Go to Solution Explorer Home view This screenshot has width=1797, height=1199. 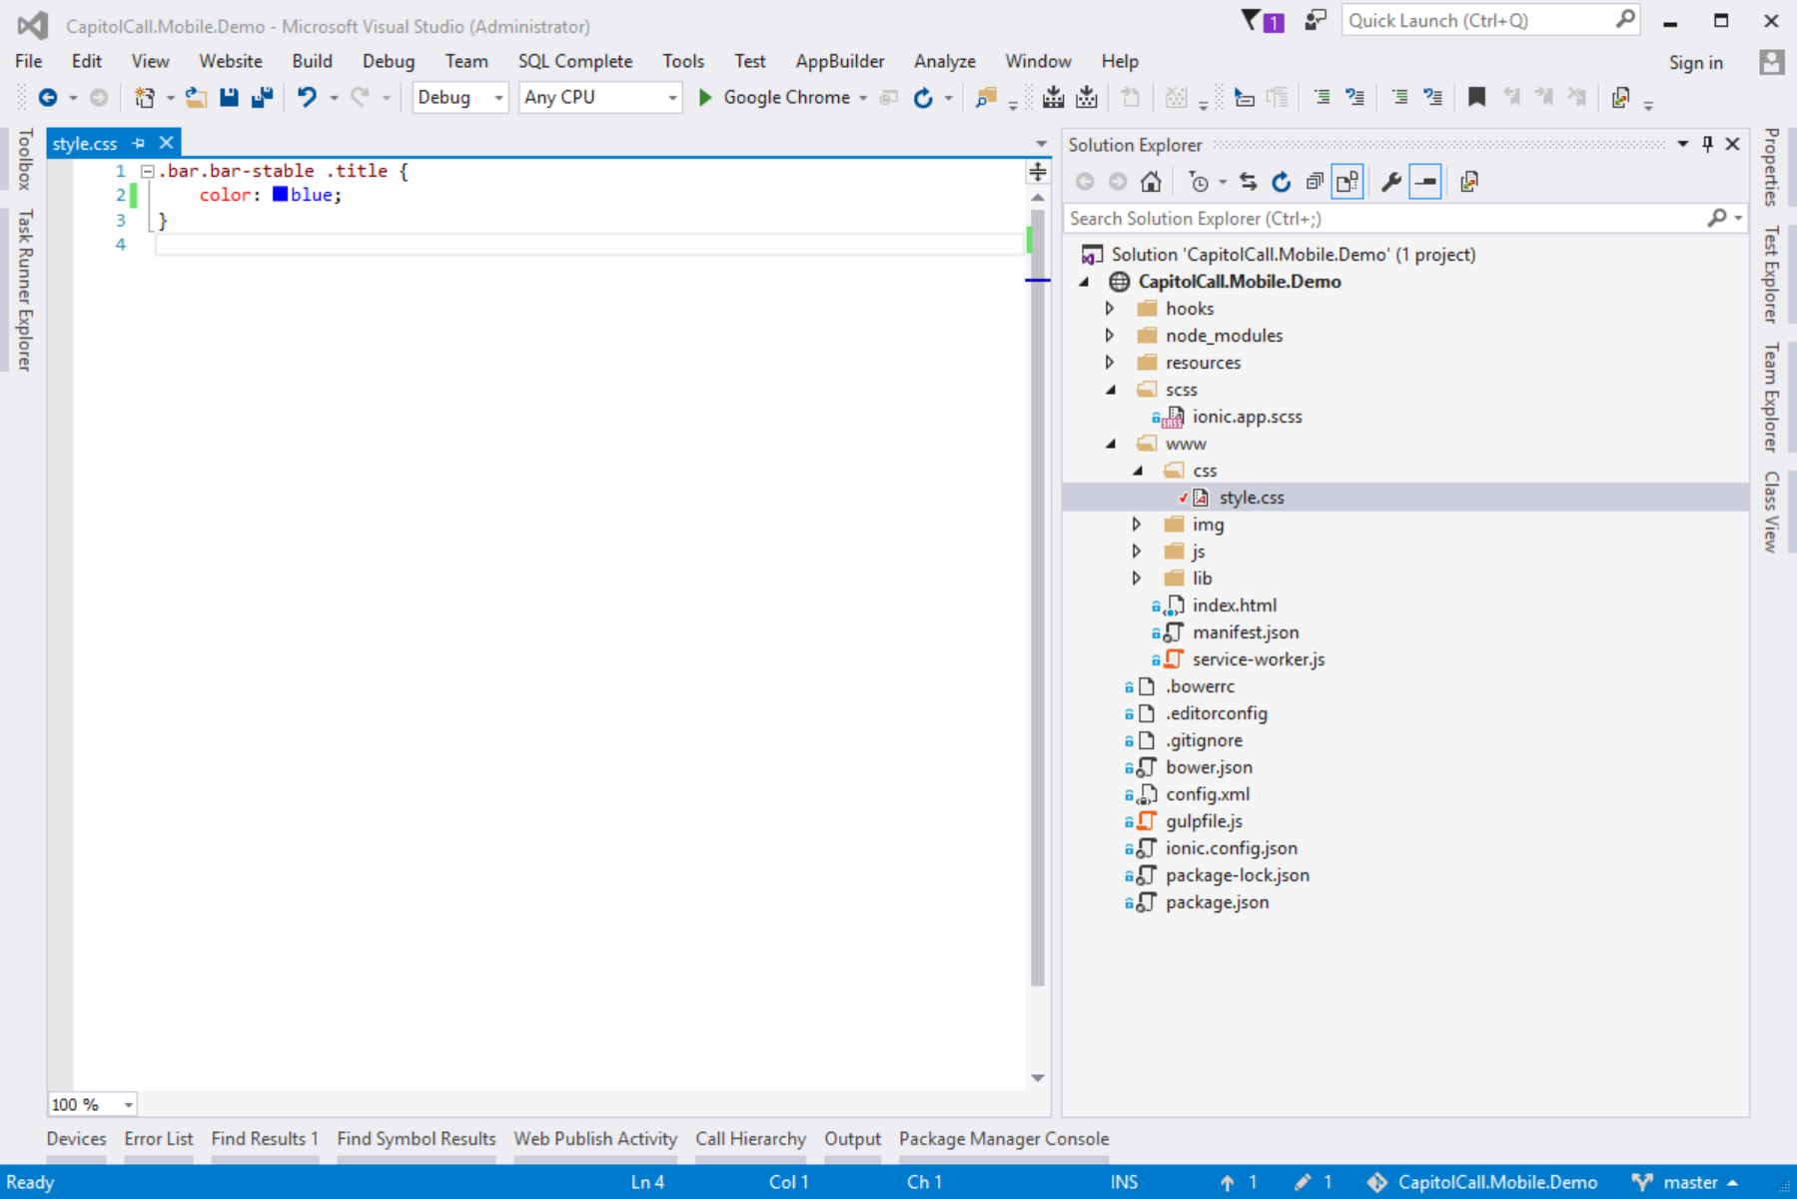[x=1151, y=182]
